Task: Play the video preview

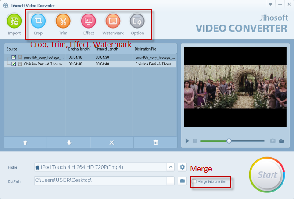Action: (187, 141)
